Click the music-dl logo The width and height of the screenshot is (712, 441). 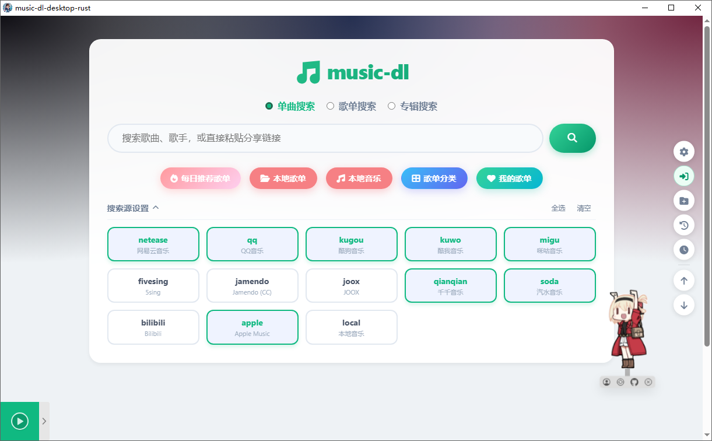click(353, 72)
